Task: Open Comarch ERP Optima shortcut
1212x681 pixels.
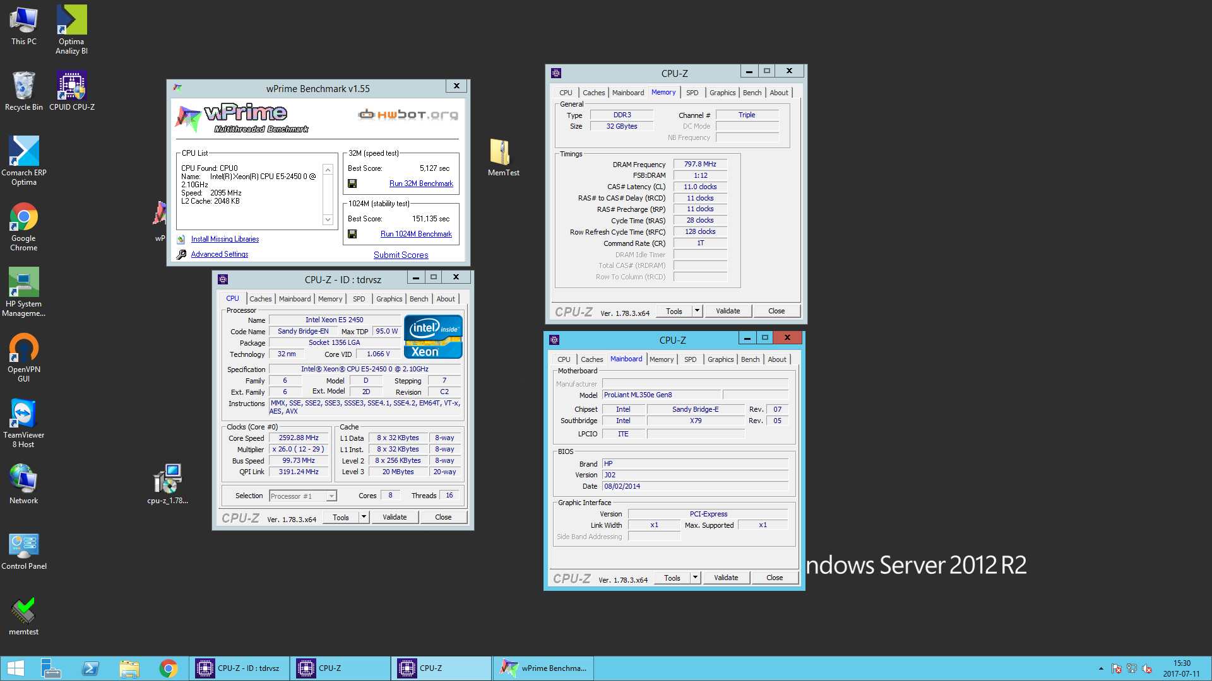Action: (x=24, y=161)
